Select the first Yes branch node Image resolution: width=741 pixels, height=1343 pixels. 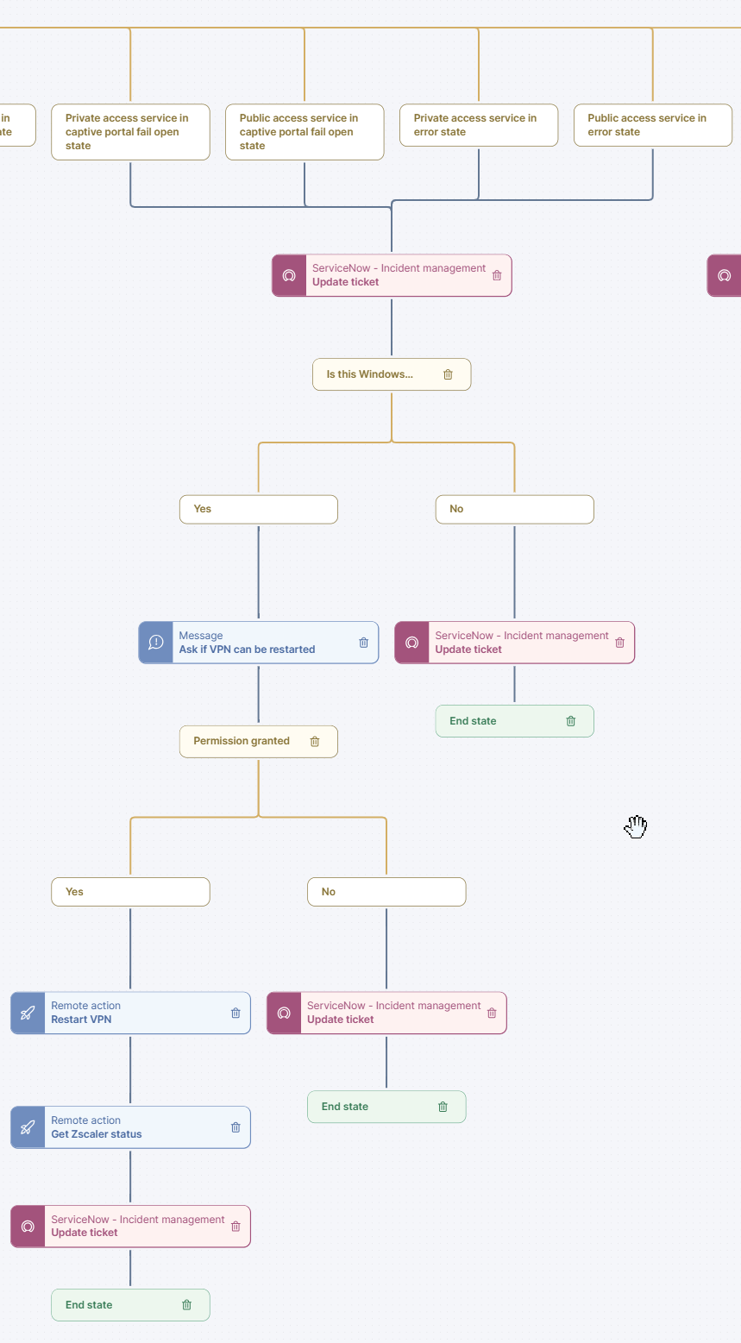(x=258, y=509)
